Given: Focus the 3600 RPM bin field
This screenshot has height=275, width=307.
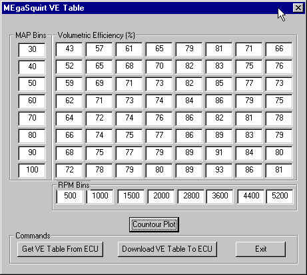Looking at the screenshot, I should point(220,196).
